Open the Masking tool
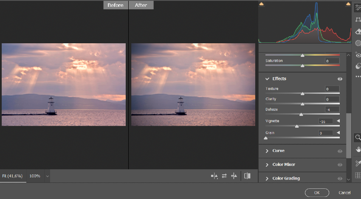This screenshot has height=199, width=361. pos(358,42)
